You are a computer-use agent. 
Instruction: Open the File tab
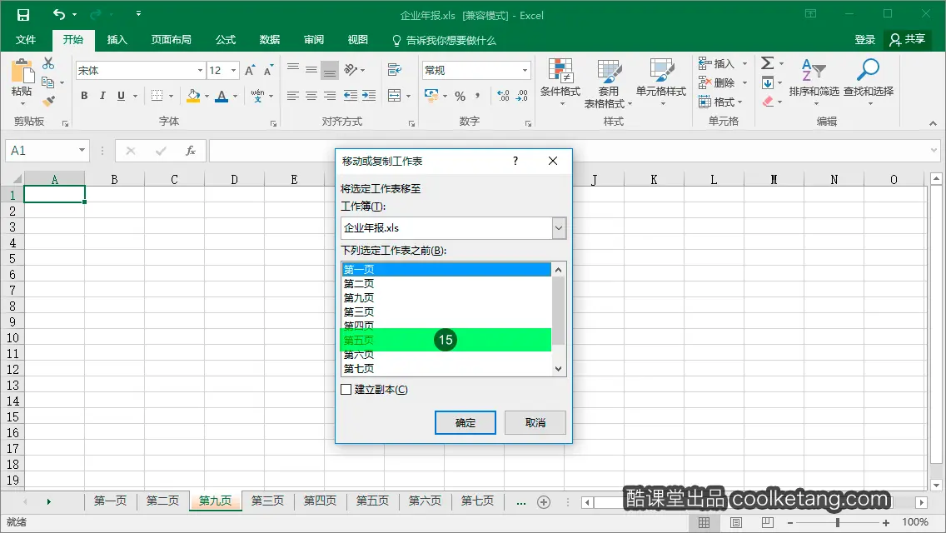pyautogui.click(x=26, y=40)
